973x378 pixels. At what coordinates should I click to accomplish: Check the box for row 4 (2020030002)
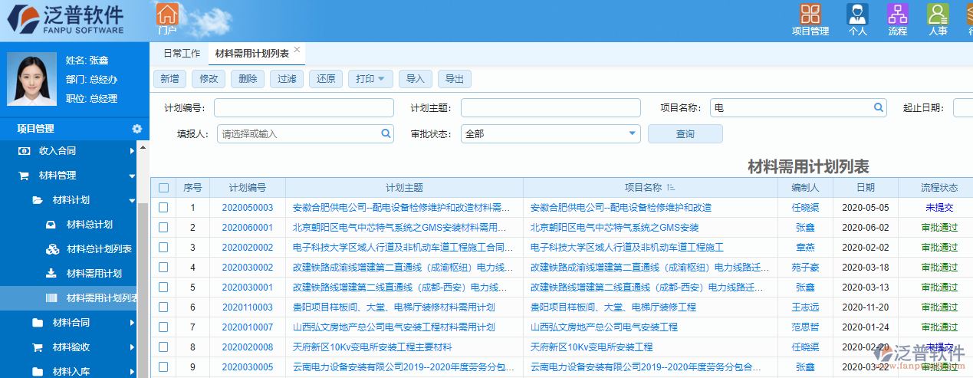163,268
